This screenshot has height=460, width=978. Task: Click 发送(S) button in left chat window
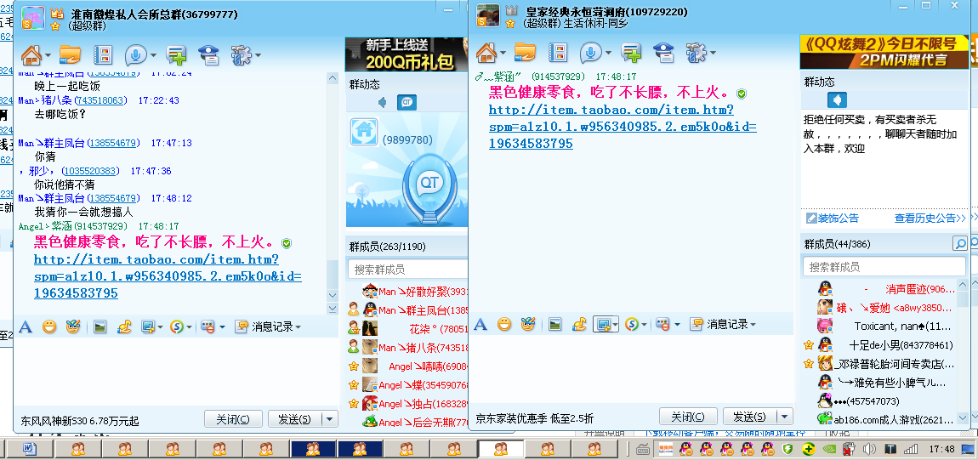[295, 419]
